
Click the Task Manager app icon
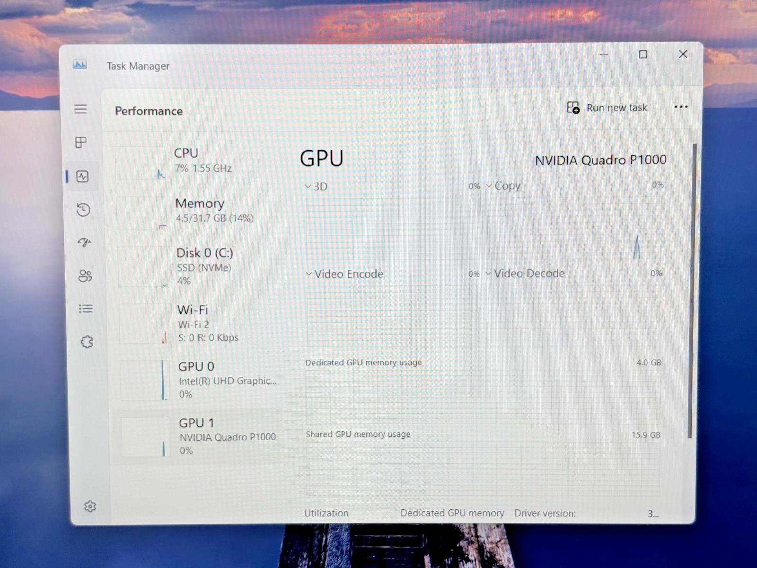(80, 65)
